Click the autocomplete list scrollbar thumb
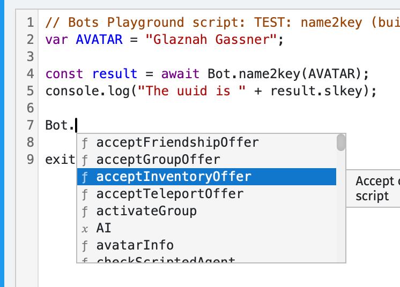The width and height of the screenshot is (400, 287). (x=340, y=142)
